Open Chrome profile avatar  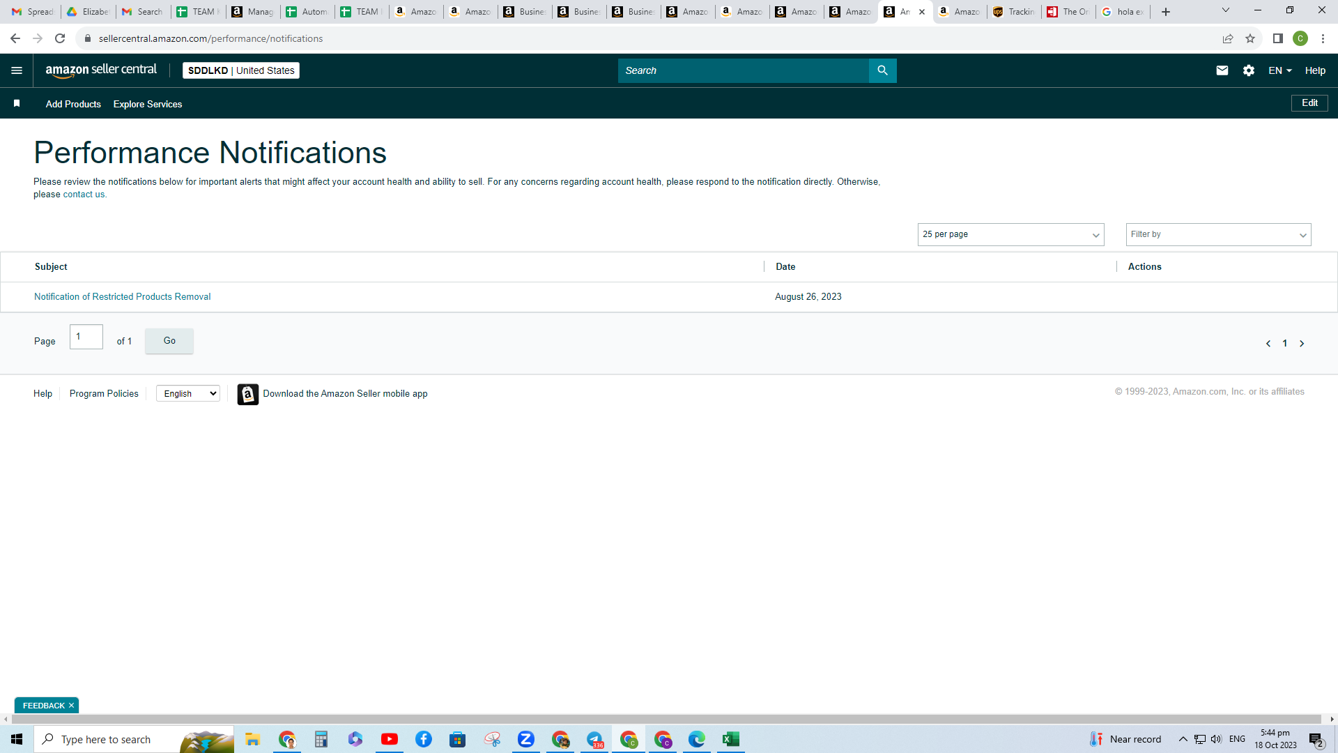tap(1300, 38)
